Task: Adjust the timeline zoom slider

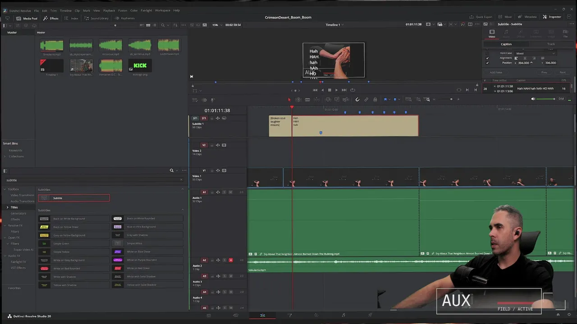Action: (451, 99)
